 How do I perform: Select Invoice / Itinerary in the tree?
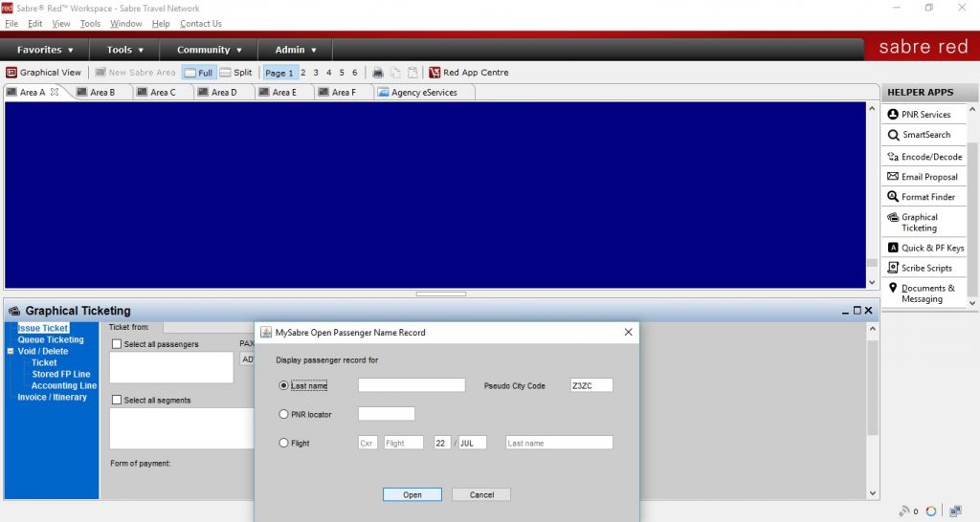pos(52,397)
